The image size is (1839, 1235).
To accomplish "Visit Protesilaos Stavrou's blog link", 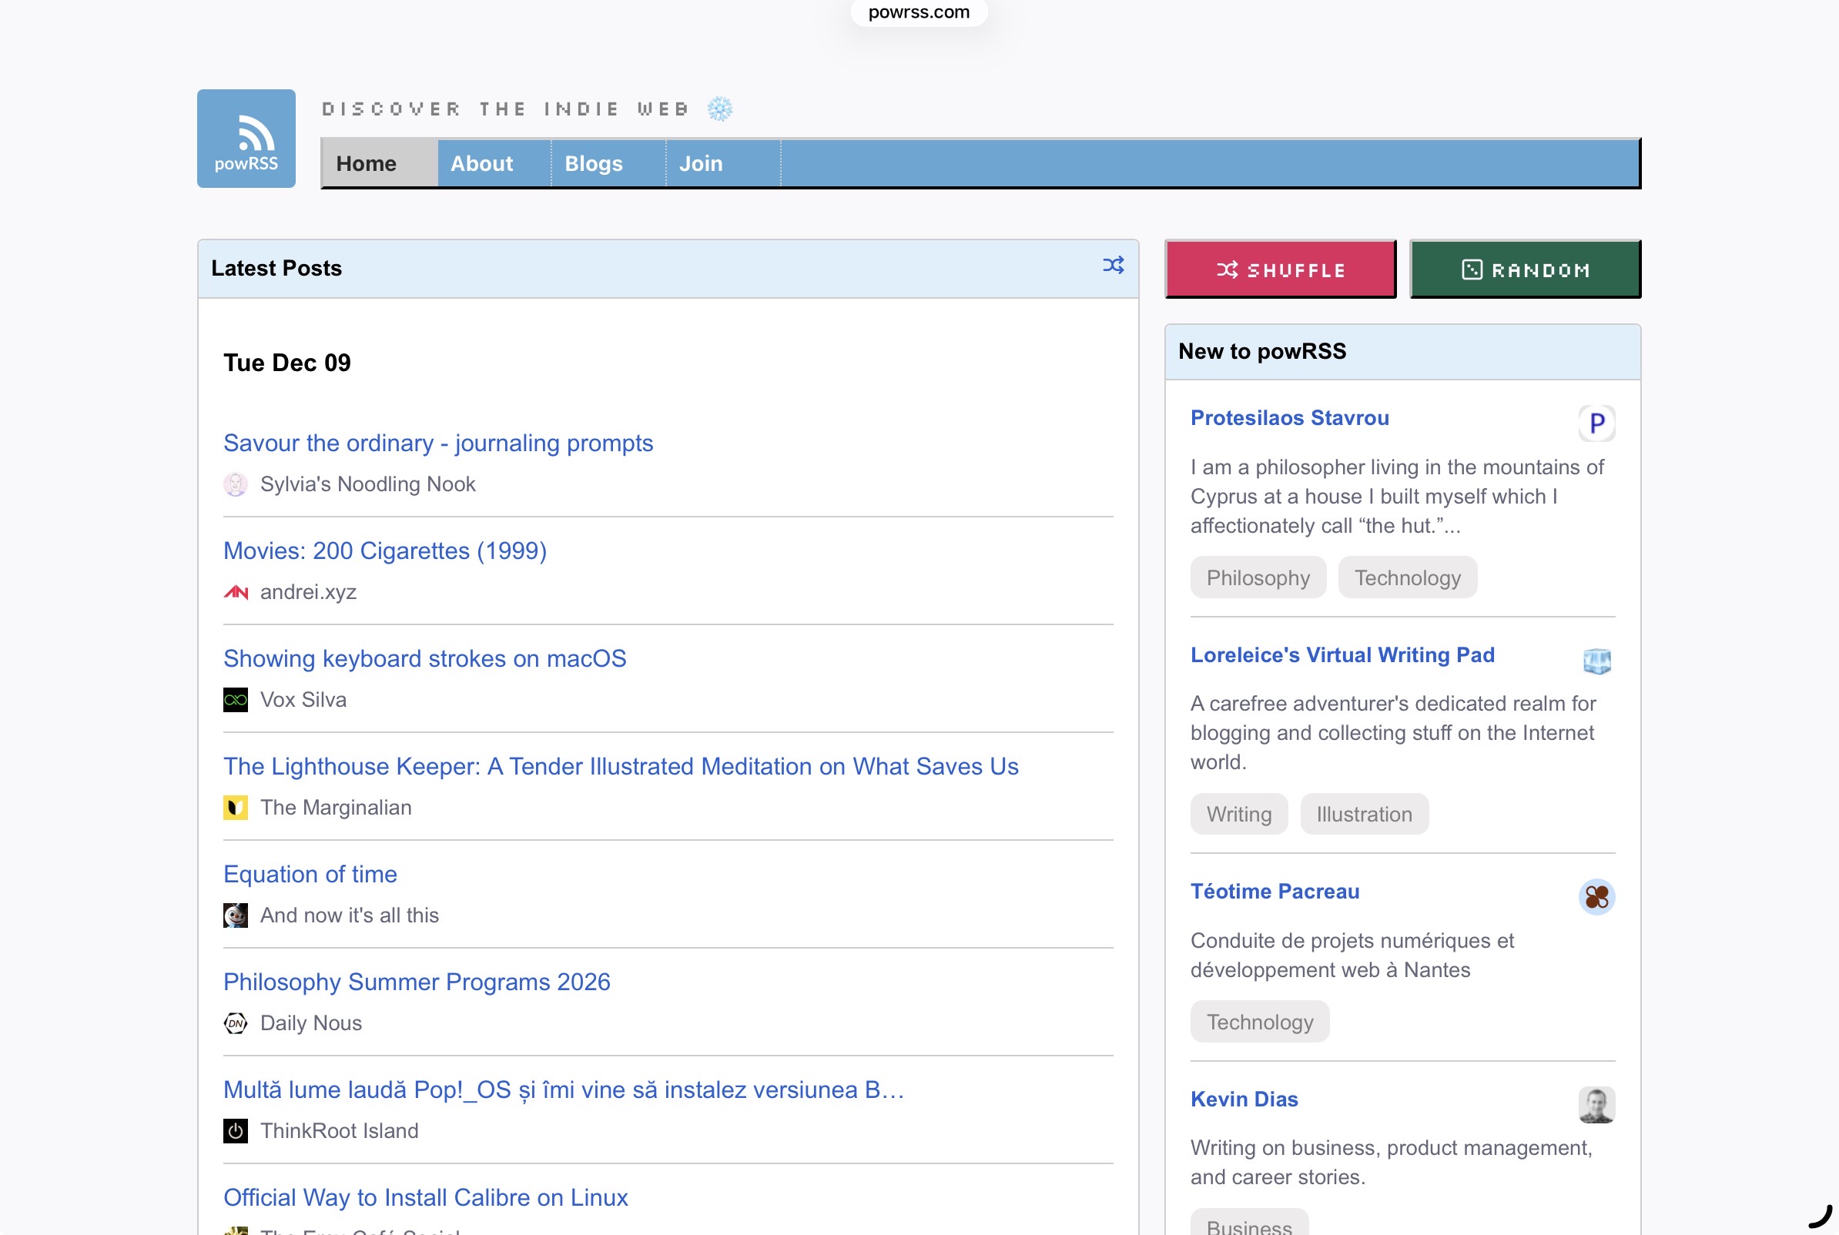I will coord(1289,418).
